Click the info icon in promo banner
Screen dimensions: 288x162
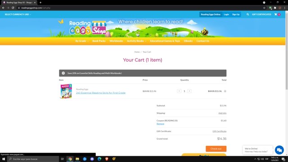click(x=63, y=73)
